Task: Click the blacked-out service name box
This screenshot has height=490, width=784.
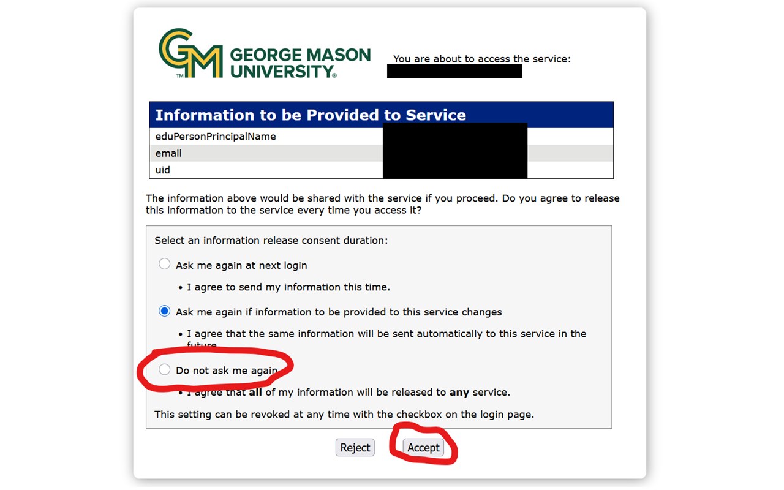Action: (454, 71)
